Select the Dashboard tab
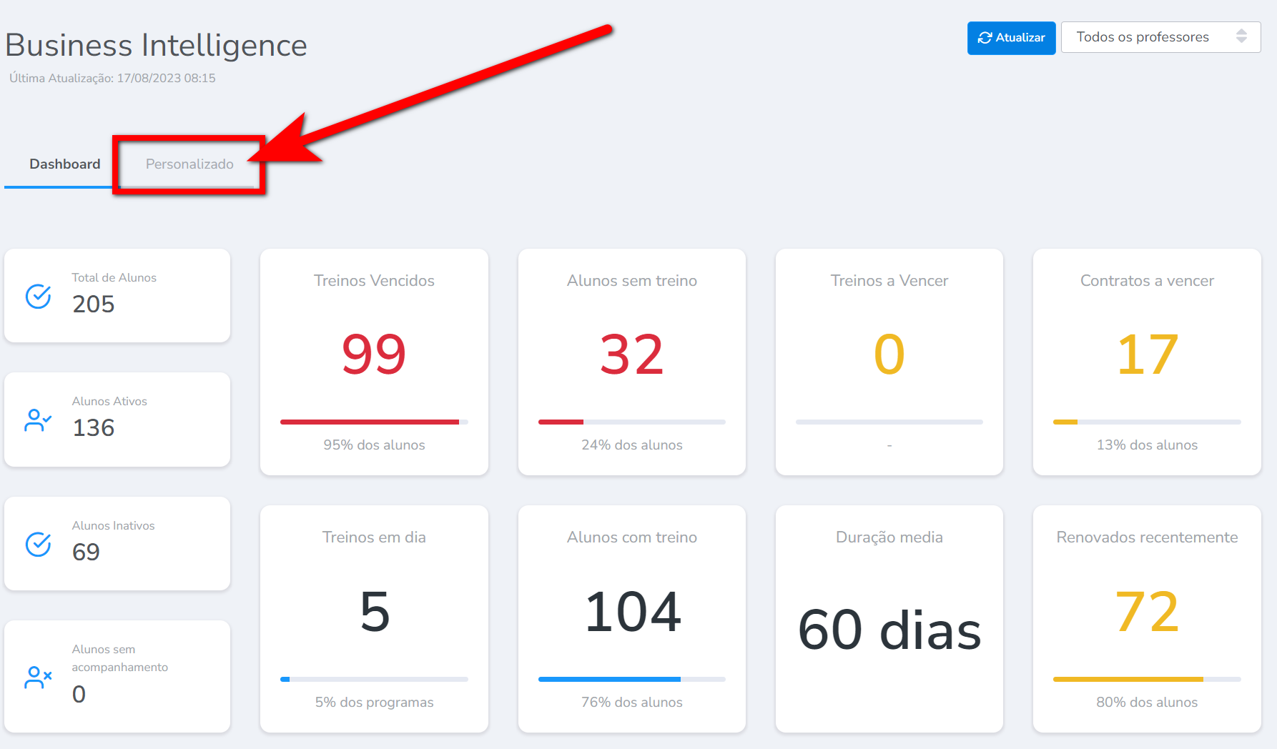 click(x=64, y=164)
